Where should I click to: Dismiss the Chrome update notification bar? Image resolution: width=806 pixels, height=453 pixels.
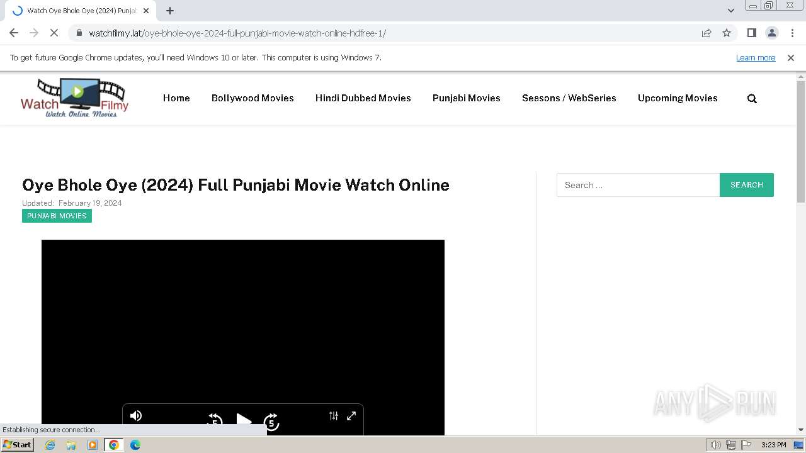(791, 57)
